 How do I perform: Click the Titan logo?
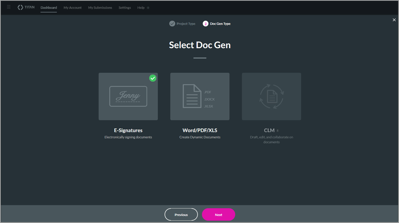point(26,7)
